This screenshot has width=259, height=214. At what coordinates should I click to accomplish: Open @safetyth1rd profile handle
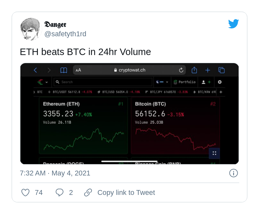point(65,34)
